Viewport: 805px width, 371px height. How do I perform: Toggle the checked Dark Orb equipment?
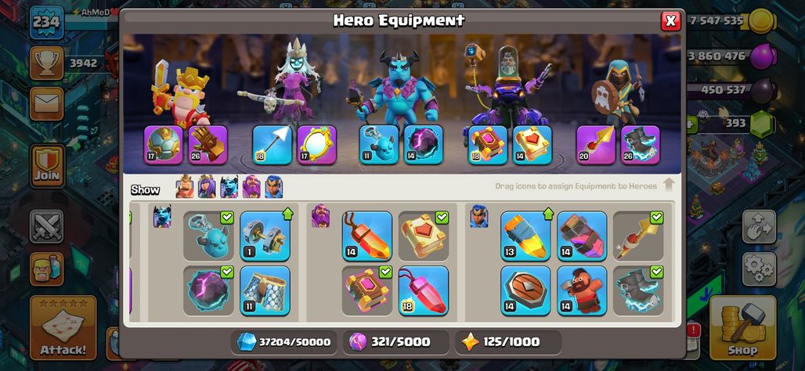click(208, 290)
